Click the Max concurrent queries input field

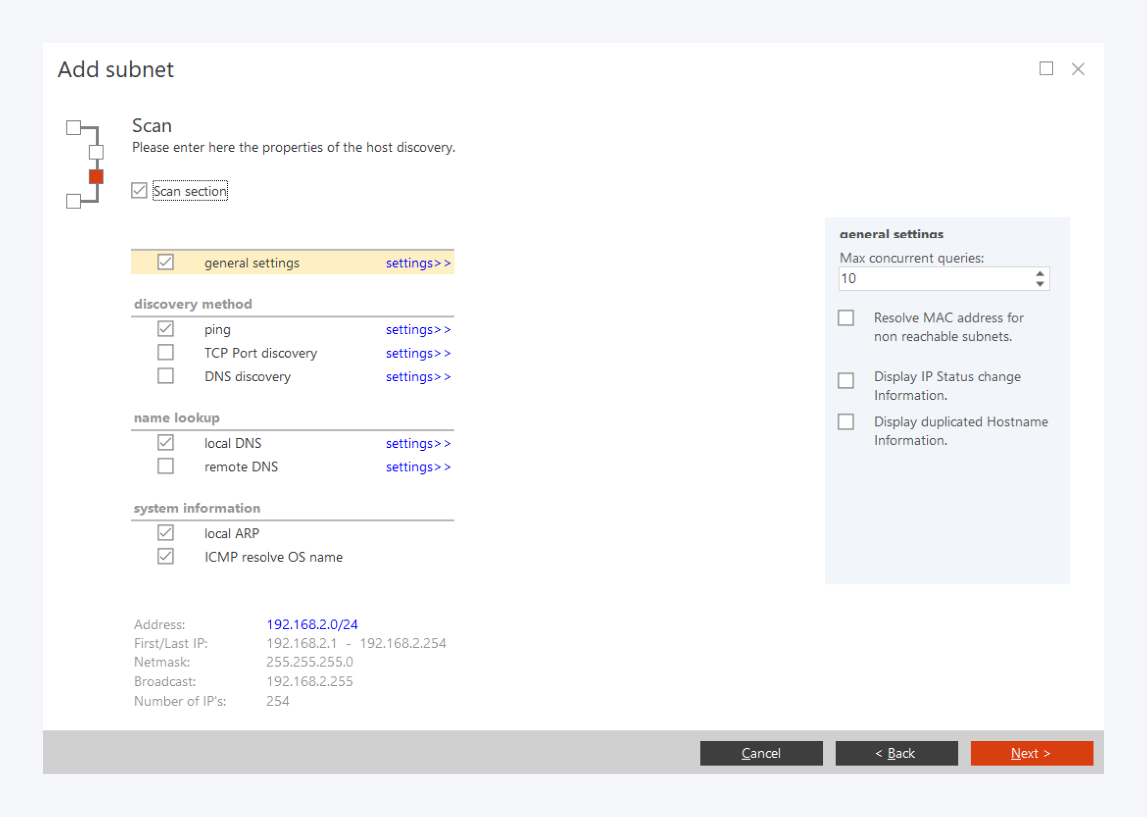tap(935, 279)
